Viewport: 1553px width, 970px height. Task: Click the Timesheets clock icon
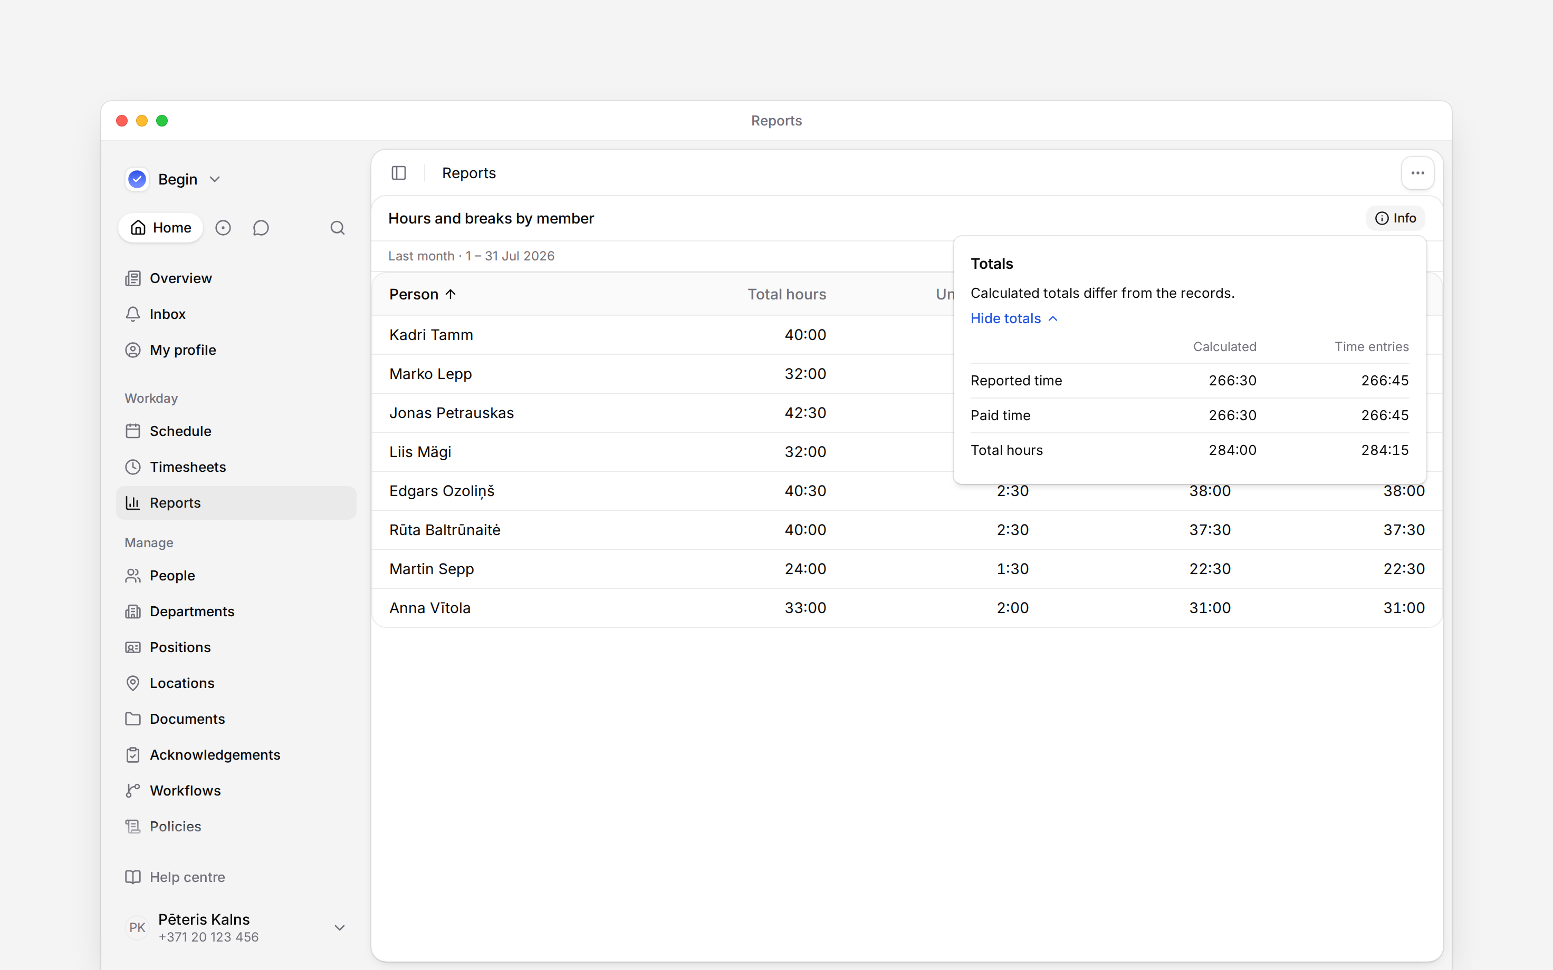[x=133, y=467]
